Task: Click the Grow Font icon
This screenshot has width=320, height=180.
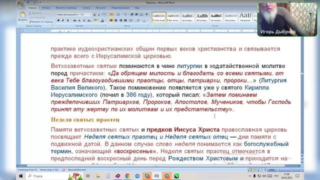Action: coord(94,14)
